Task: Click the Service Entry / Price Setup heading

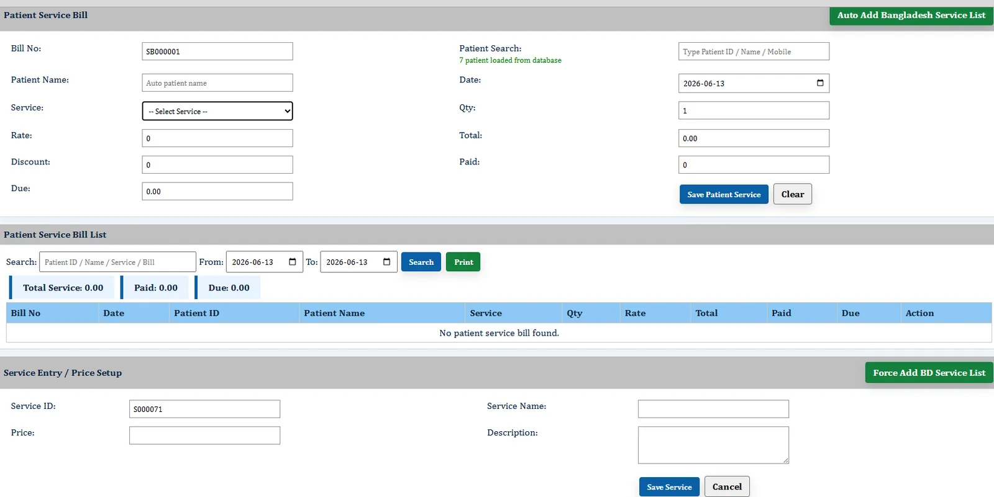Action: 63,373
